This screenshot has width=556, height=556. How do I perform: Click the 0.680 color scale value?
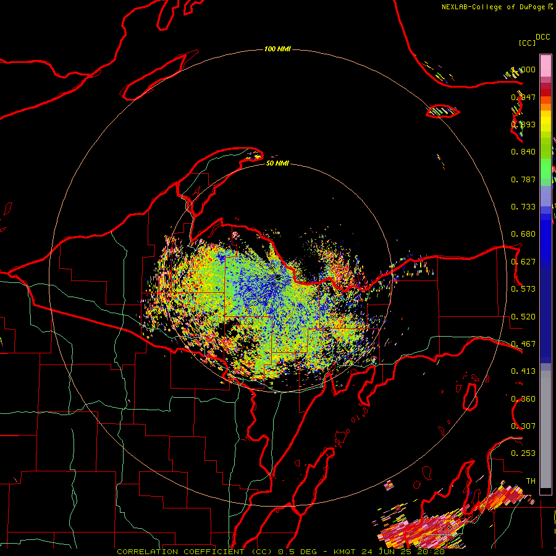[523, 234]
